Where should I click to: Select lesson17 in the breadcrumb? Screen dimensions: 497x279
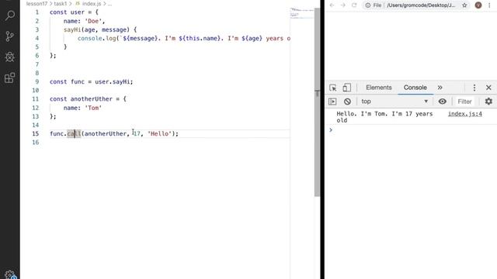coord(36,4)
